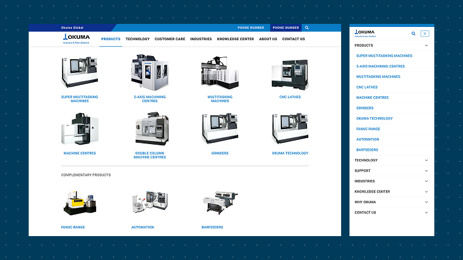This screenshot has width=463, height=260.
Task: Expand the Why Okuma chevron in mobile menu
Action: pyautogui.click(x=427, y=202)
